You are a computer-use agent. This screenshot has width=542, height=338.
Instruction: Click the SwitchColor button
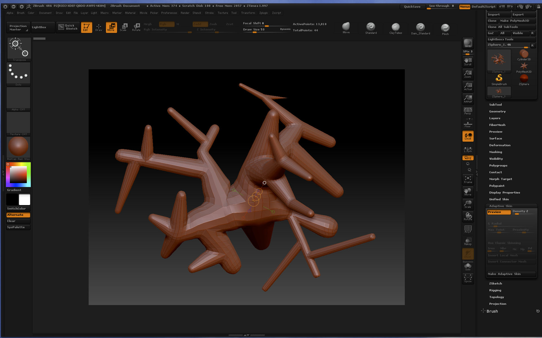pos(18,209)
